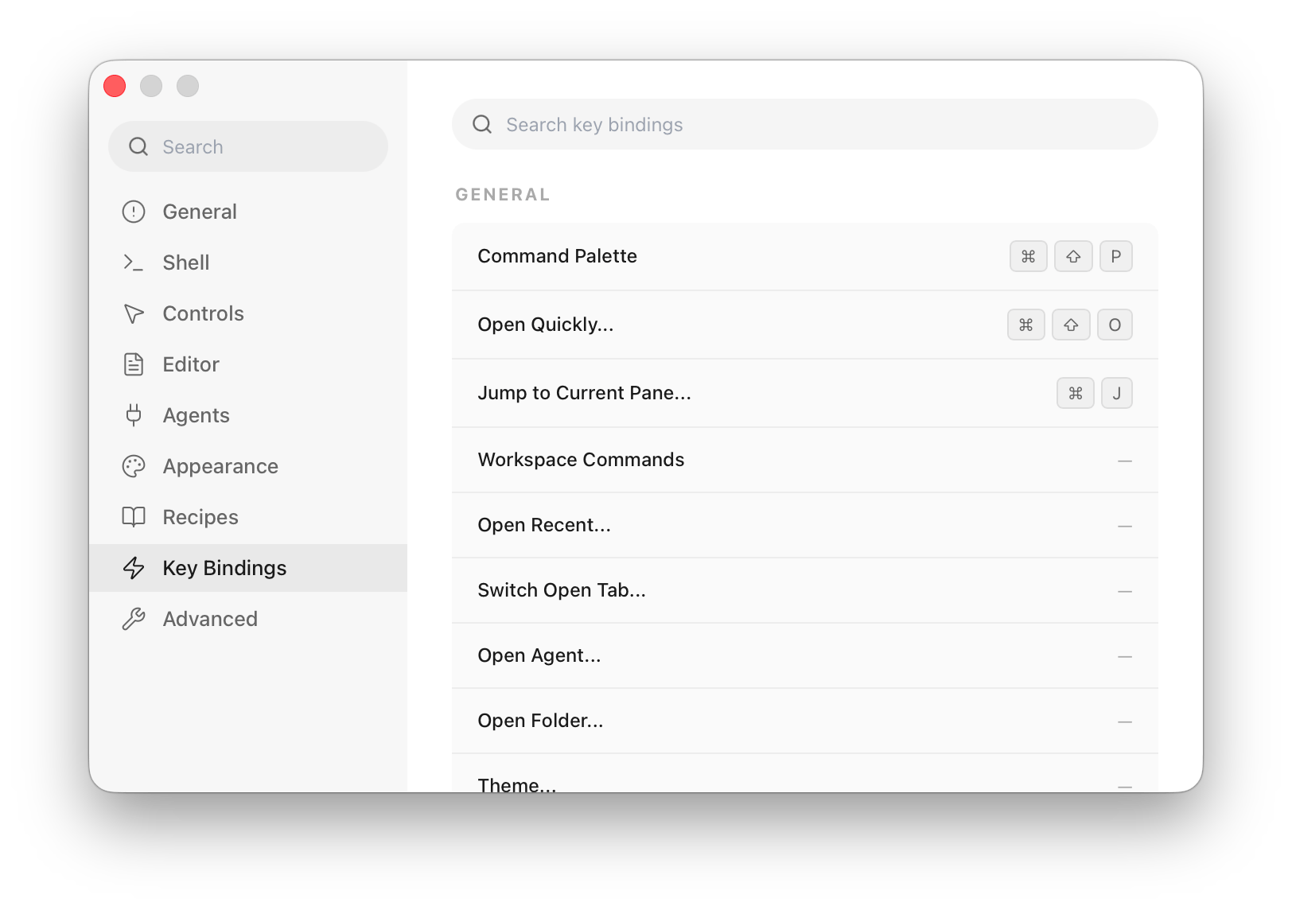Click the GENERAL section heading

coord(502,195)
